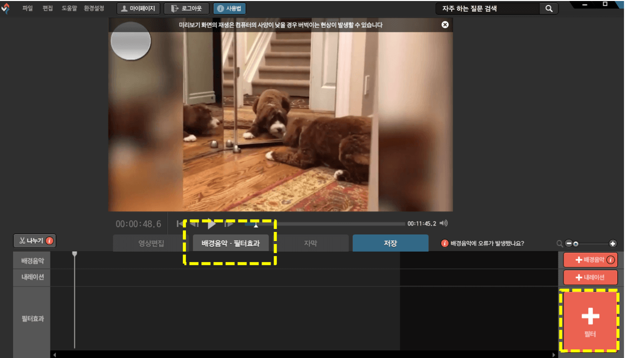Open the 배경음악에 오류가 발생했나요? link
The image size is (625, 358).
487,244
